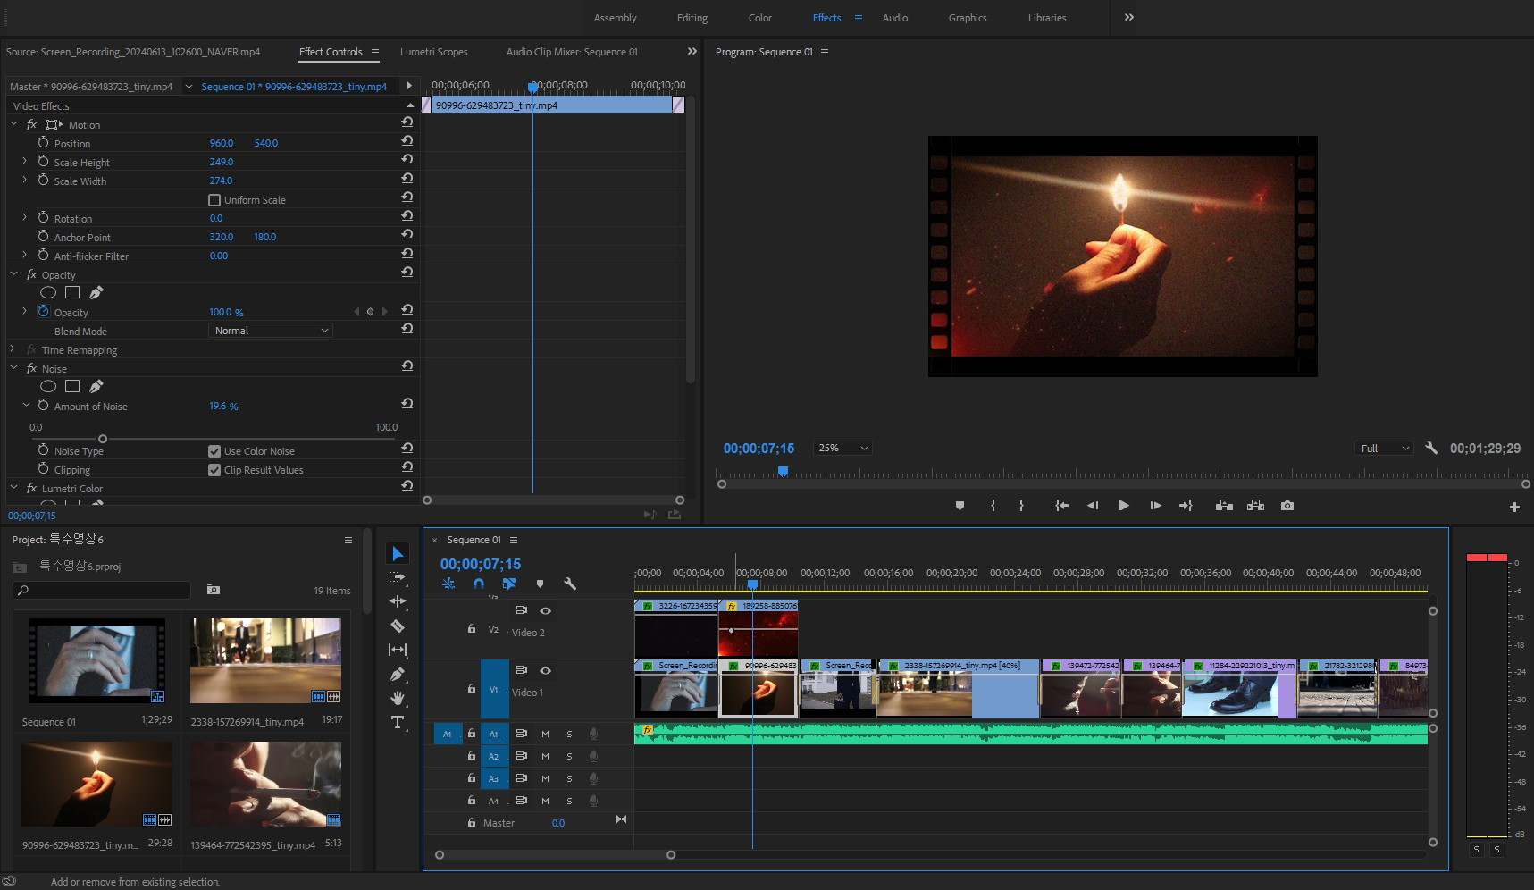Click the Amount of Noise slider handle
The width and height of the screenshot is (1534, 890).
[103, 439]
